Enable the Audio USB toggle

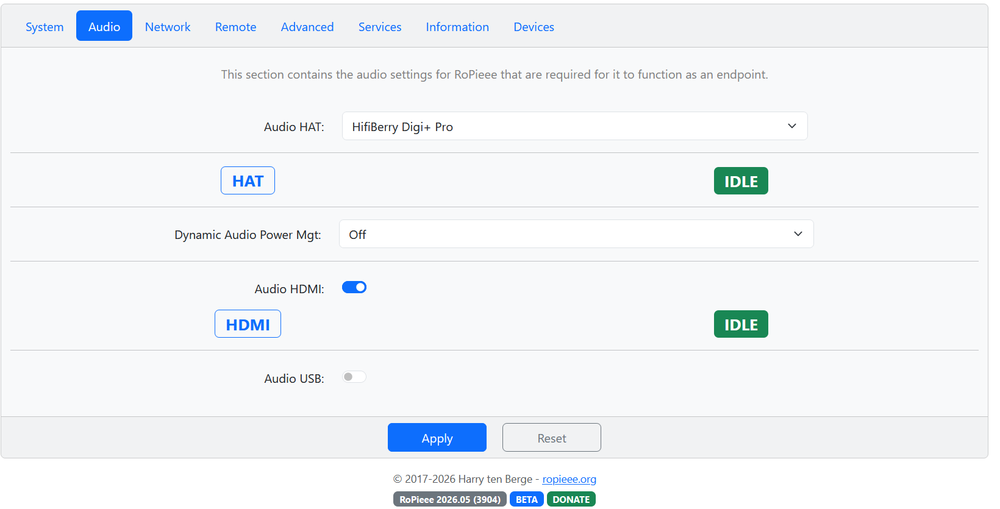coord(354,377)
